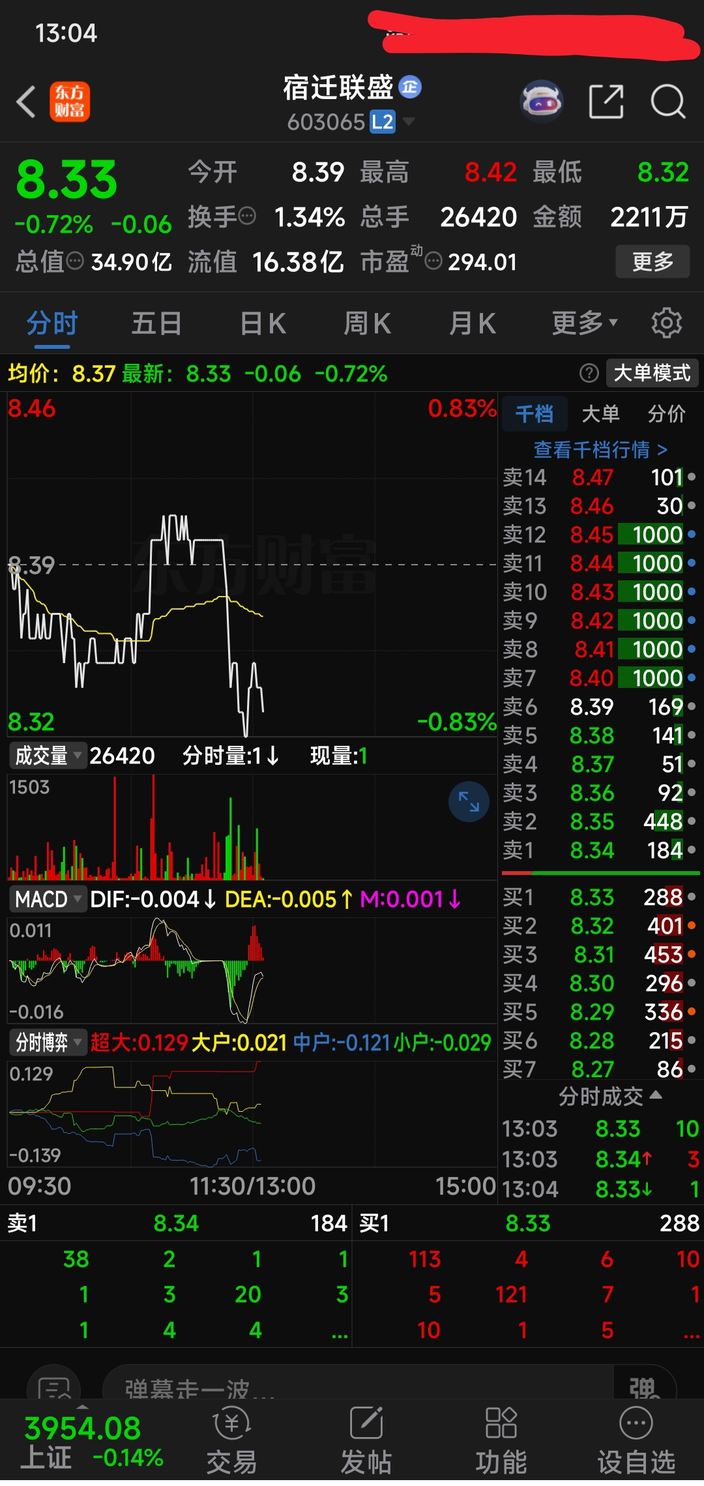Viewport: 704px width, 1486px height.
Task: Tap the blue dot beside 卖12
Action: pos(692,534)
